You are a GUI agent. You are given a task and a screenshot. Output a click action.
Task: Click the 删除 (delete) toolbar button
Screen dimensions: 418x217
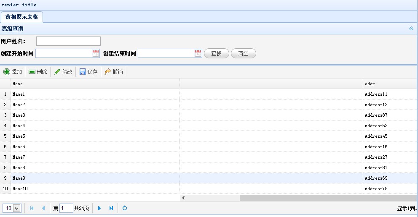38,72
